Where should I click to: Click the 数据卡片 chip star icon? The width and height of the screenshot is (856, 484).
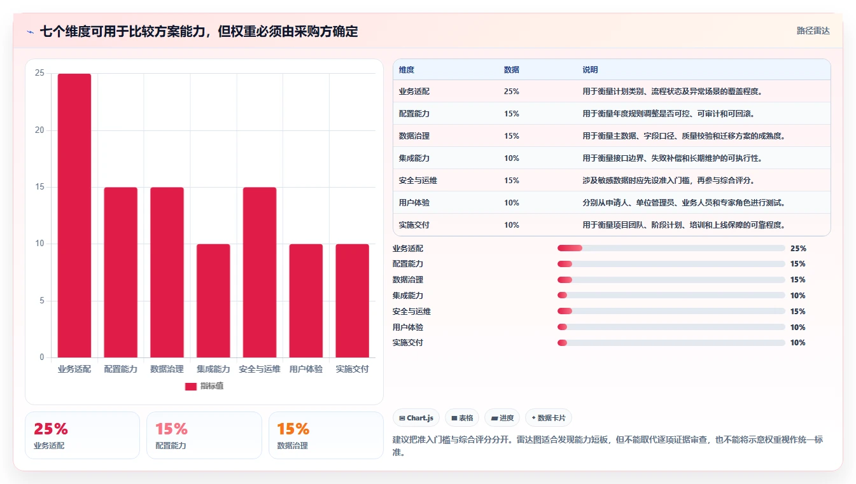click(533, 418)
